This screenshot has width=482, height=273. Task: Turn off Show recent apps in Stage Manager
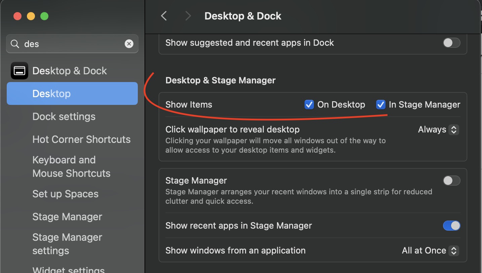[x=451, y=226]
